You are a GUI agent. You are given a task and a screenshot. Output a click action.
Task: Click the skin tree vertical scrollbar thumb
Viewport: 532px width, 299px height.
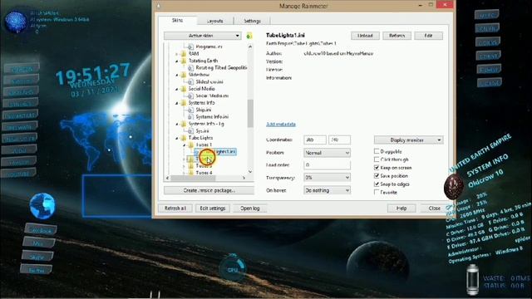coord(250,113)
